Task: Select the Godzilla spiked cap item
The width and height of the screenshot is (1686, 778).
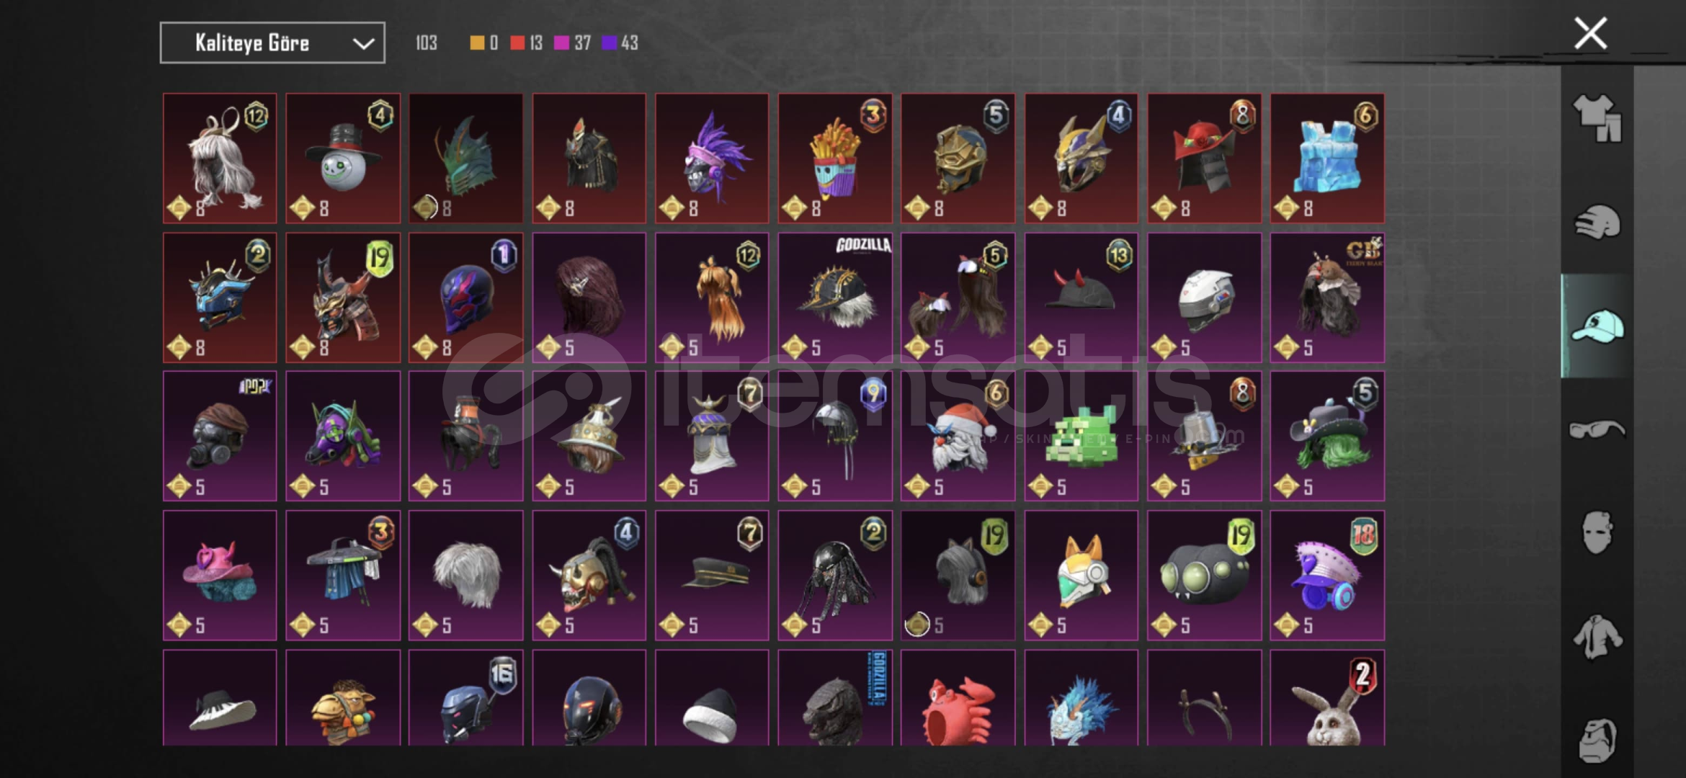Action: [x=835, y=298]
